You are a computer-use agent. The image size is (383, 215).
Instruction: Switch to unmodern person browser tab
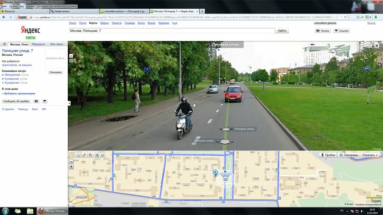[125, 11]
